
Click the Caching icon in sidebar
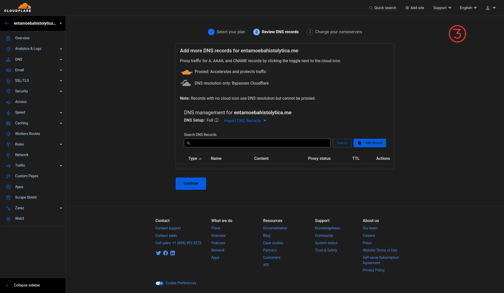[8, 123]
